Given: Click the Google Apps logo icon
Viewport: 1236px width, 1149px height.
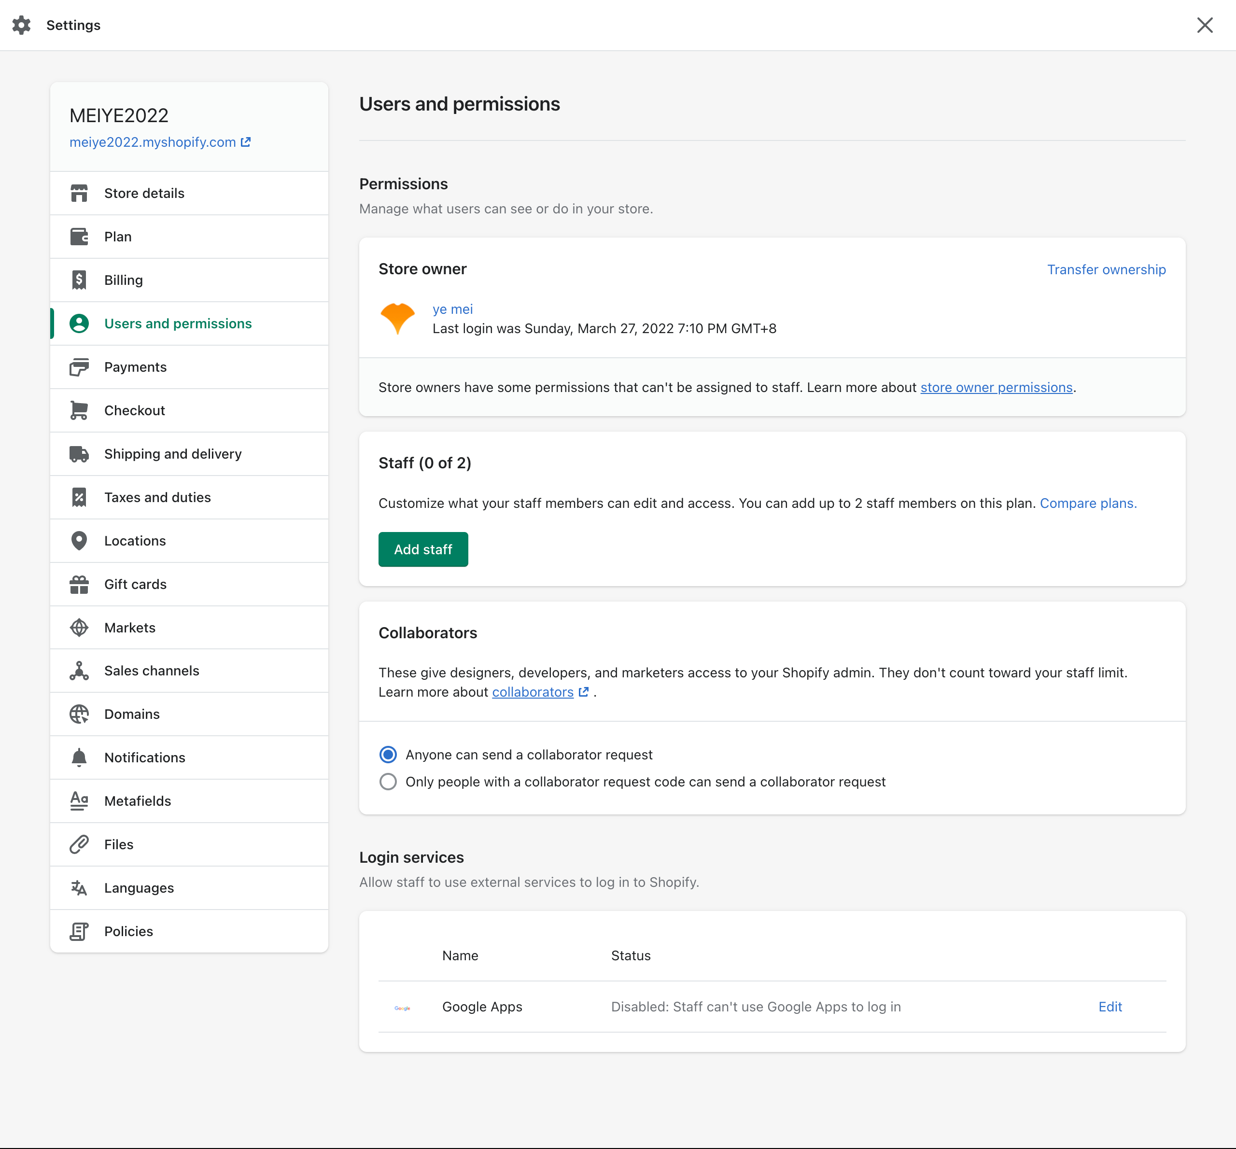Looking at the screenshot, I should coord(402,1008).
